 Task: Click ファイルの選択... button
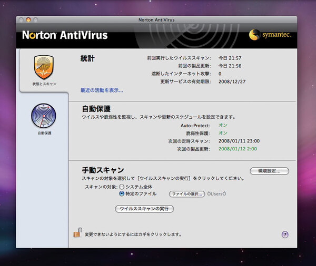tap(187, 194)
